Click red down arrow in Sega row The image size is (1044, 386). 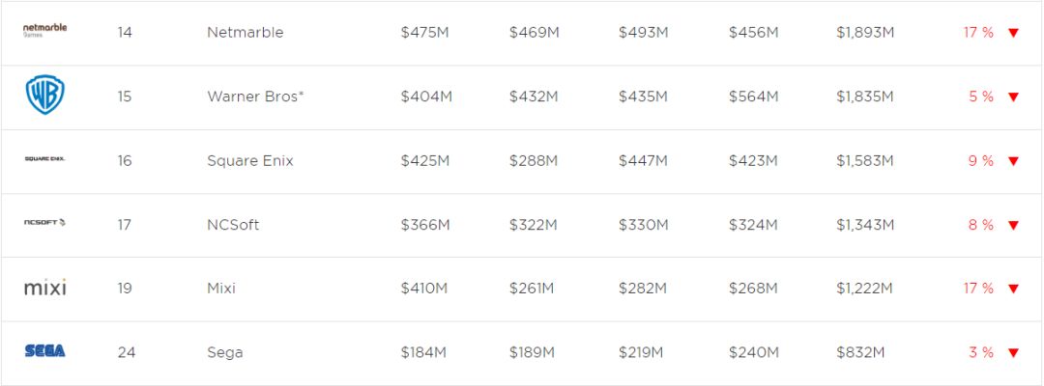[1013, 353]
